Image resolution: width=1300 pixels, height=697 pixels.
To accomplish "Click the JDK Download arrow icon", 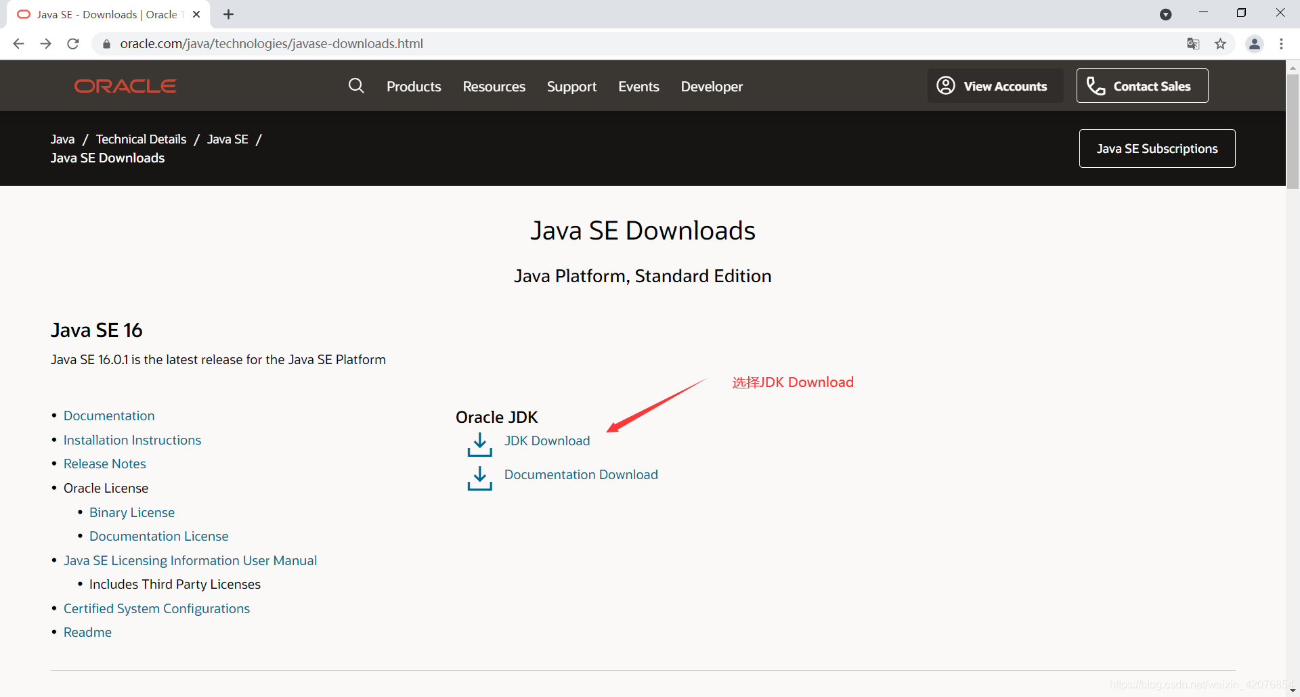I will [x=480, y=445].
